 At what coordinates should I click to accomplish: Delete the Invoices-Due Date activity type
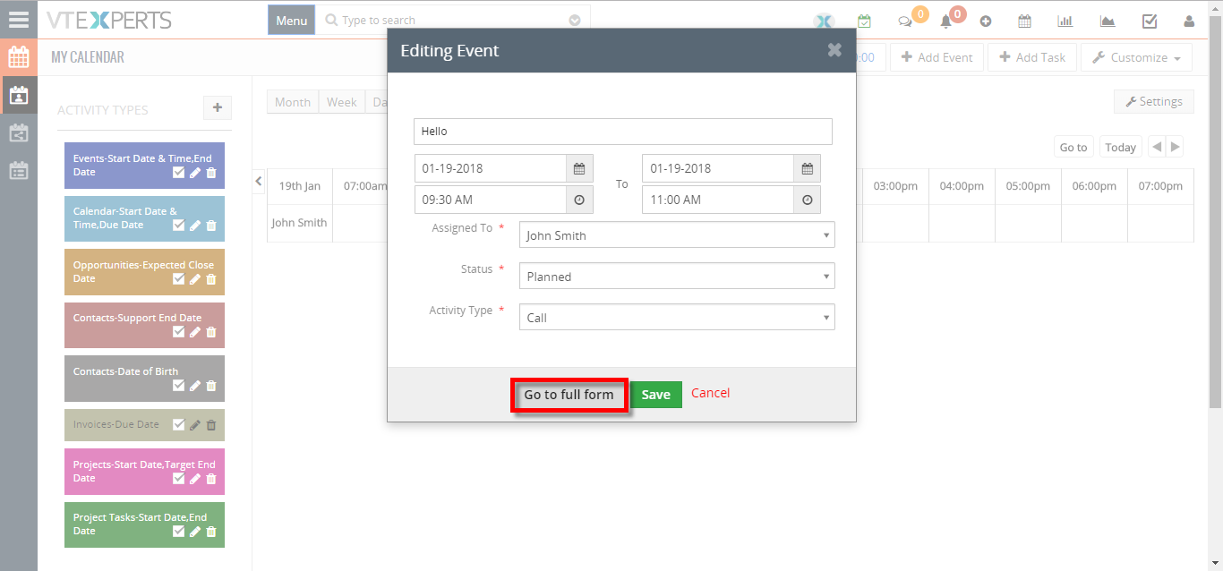tap(211, 425)
